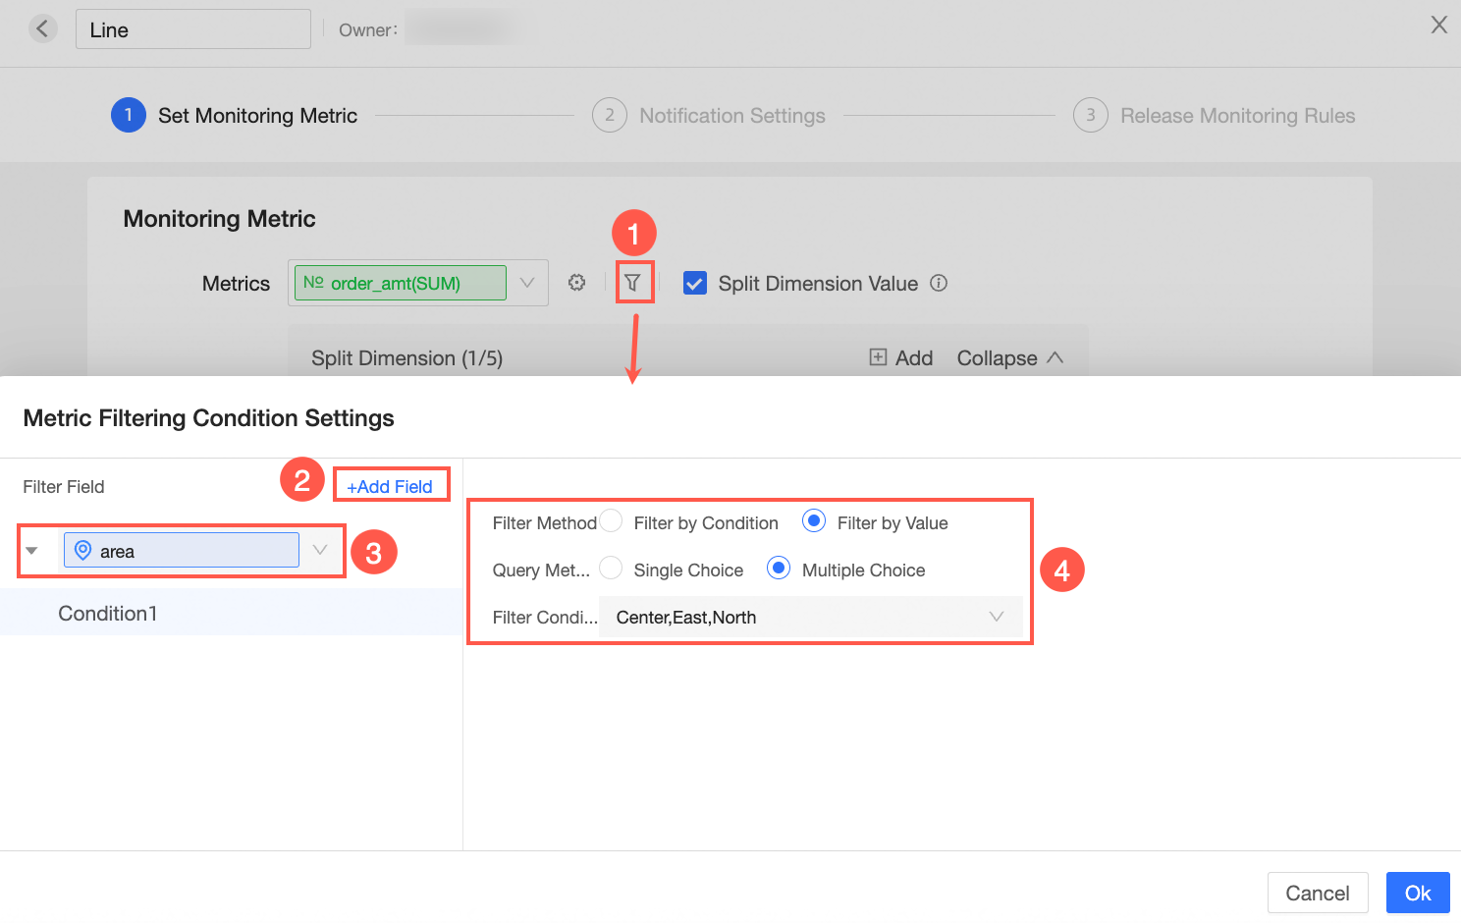Viewport: 1461px width, 923px height.
Task: Open the metric settings gear icon
Action: [x=576, y=283]
